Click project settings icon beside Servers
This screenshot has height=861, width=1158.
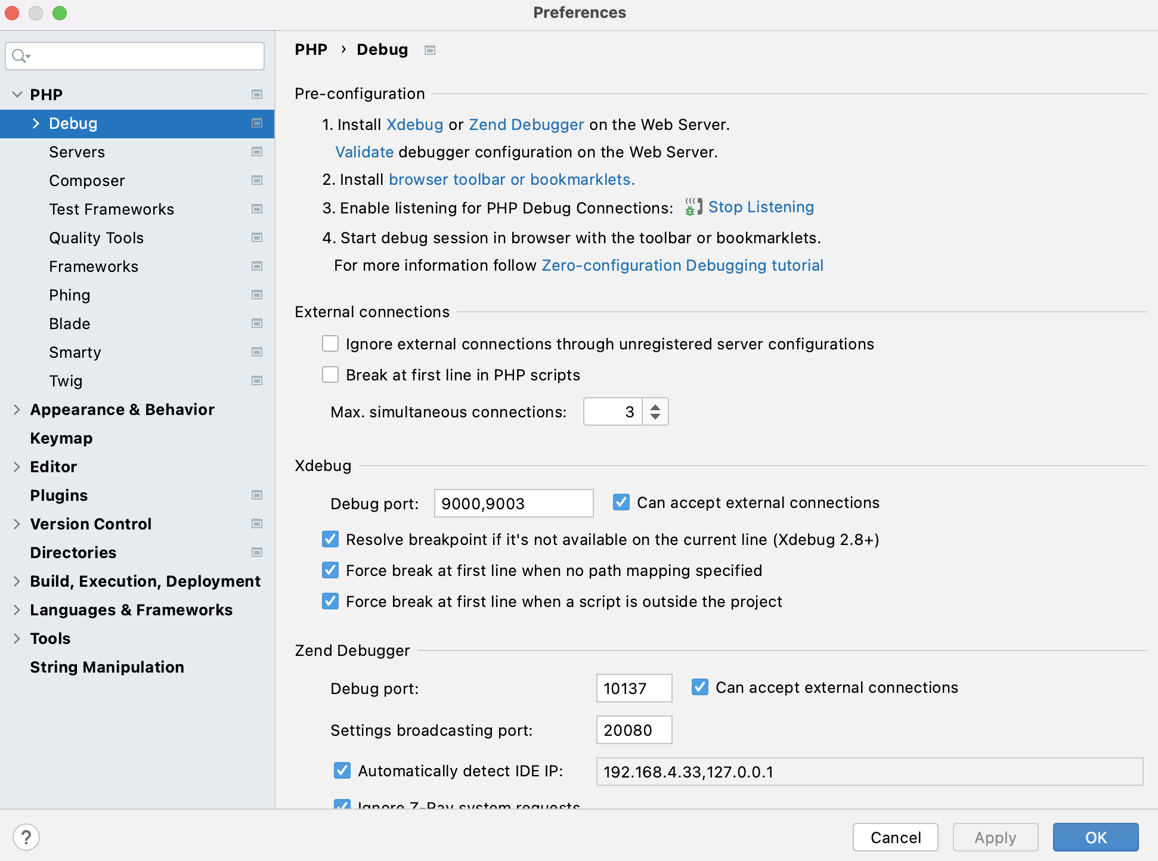[x=257, y=152]
